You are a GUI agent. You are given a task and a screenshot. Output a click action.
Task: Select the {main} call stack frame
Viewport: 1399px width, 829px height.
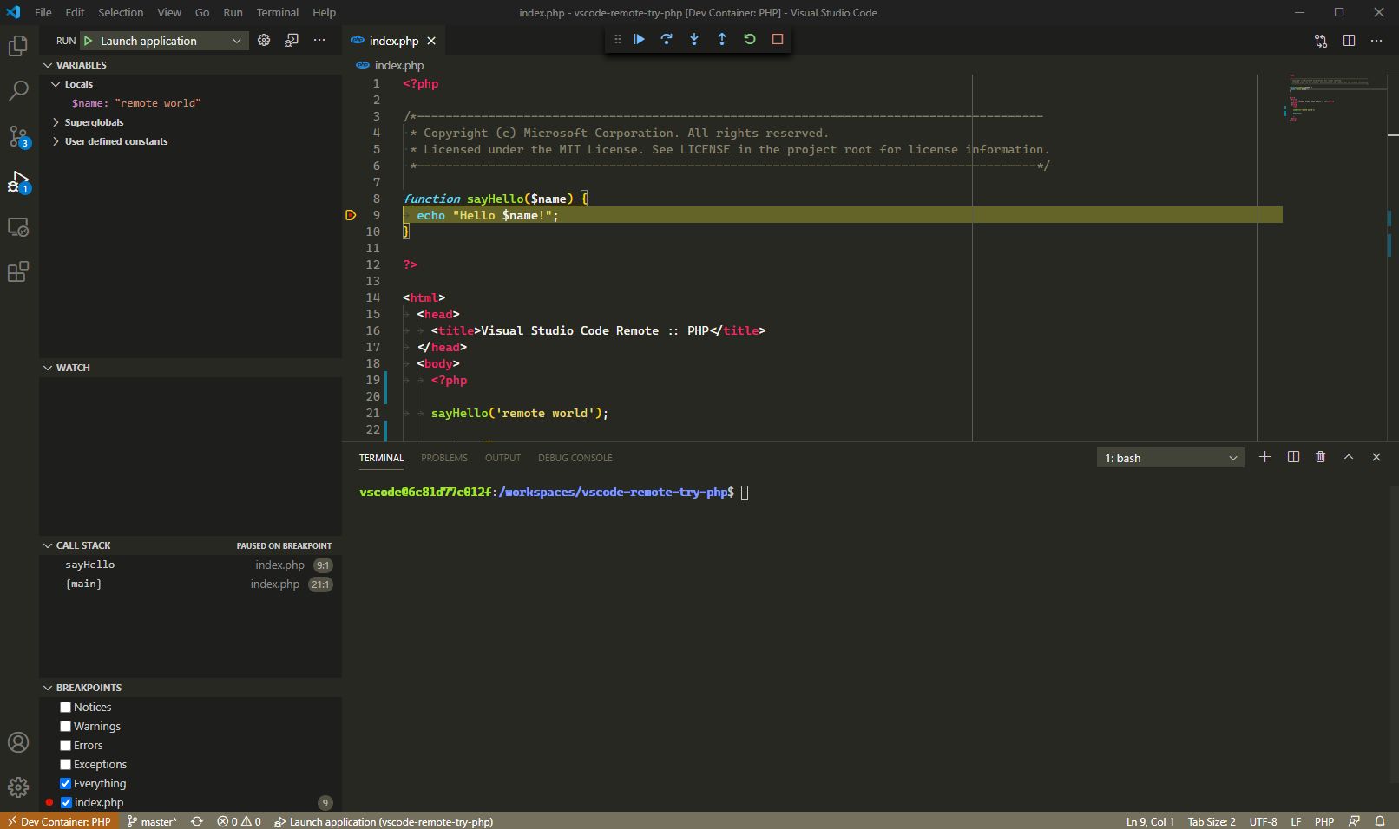(x=84, y=584)
